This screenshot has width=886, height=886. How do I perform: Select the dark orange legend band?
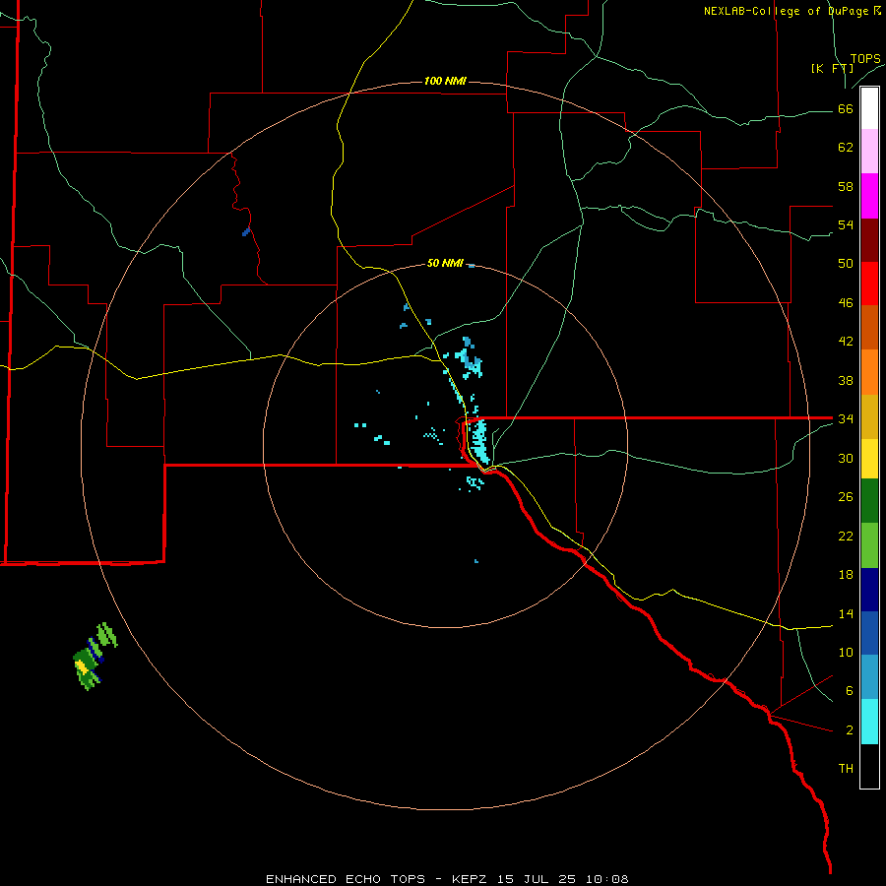pyautogui.click(x=869, y=327)
